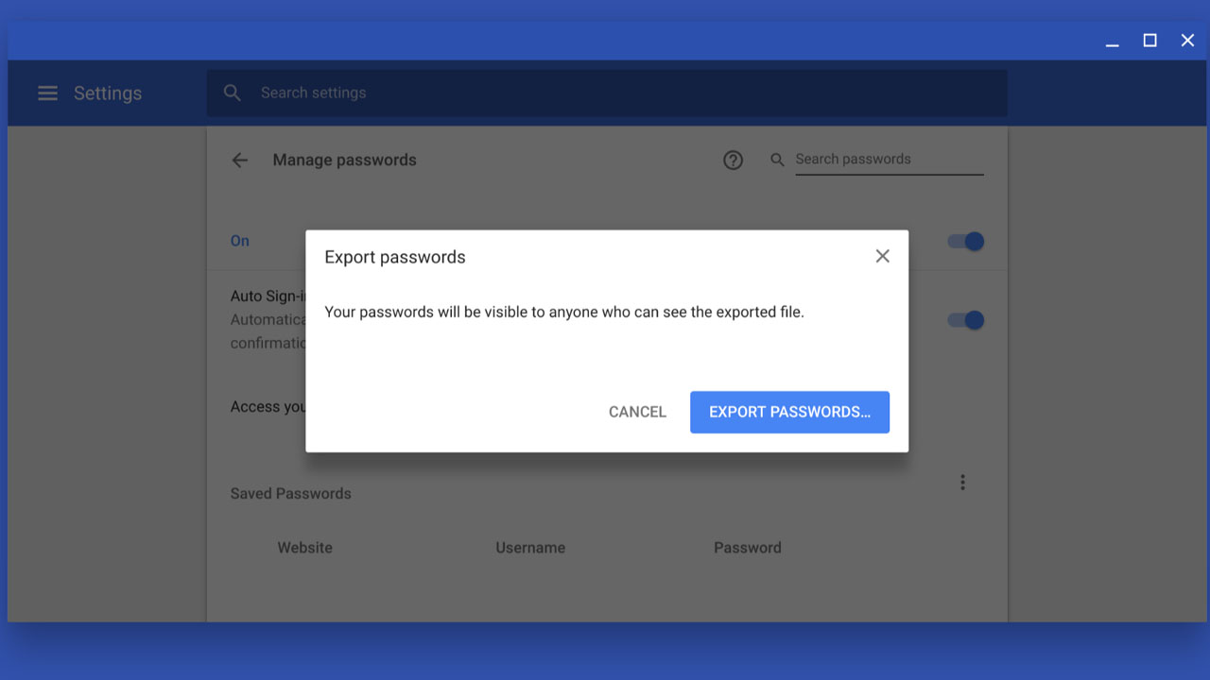Click the Username column header

pyautogui.click(x=530, y=548)
